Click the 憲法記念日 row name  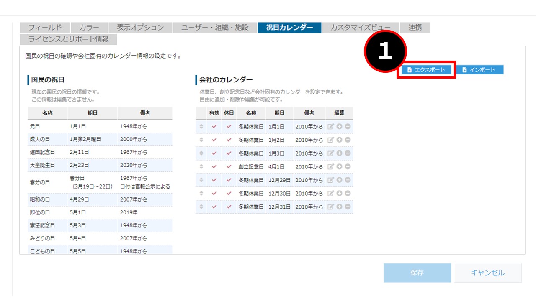point(42,225)
